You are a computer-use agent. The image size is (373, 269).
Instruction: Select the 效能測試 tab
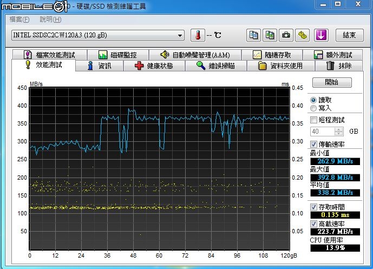click(x=43, y=65)
